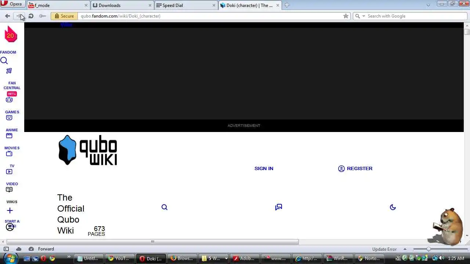Image resolution: width=470 pixels, height=264 pixels.
Task: Expand the quick launch overflow chevron
Action: (69, 257)
